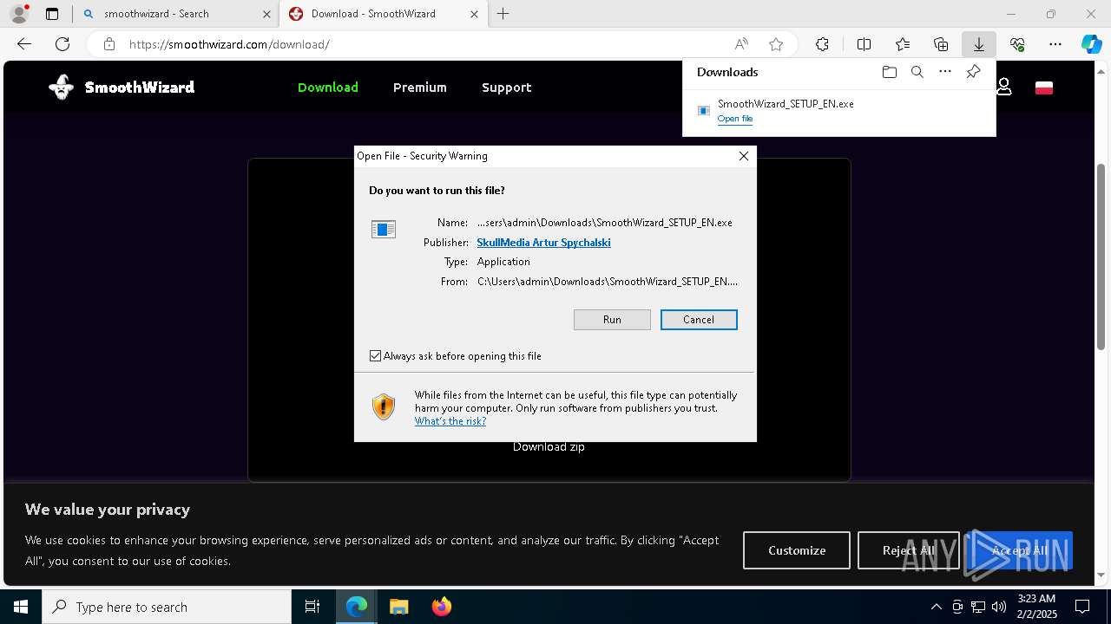Click Cancel in the security warning

[x=699, y=320]
